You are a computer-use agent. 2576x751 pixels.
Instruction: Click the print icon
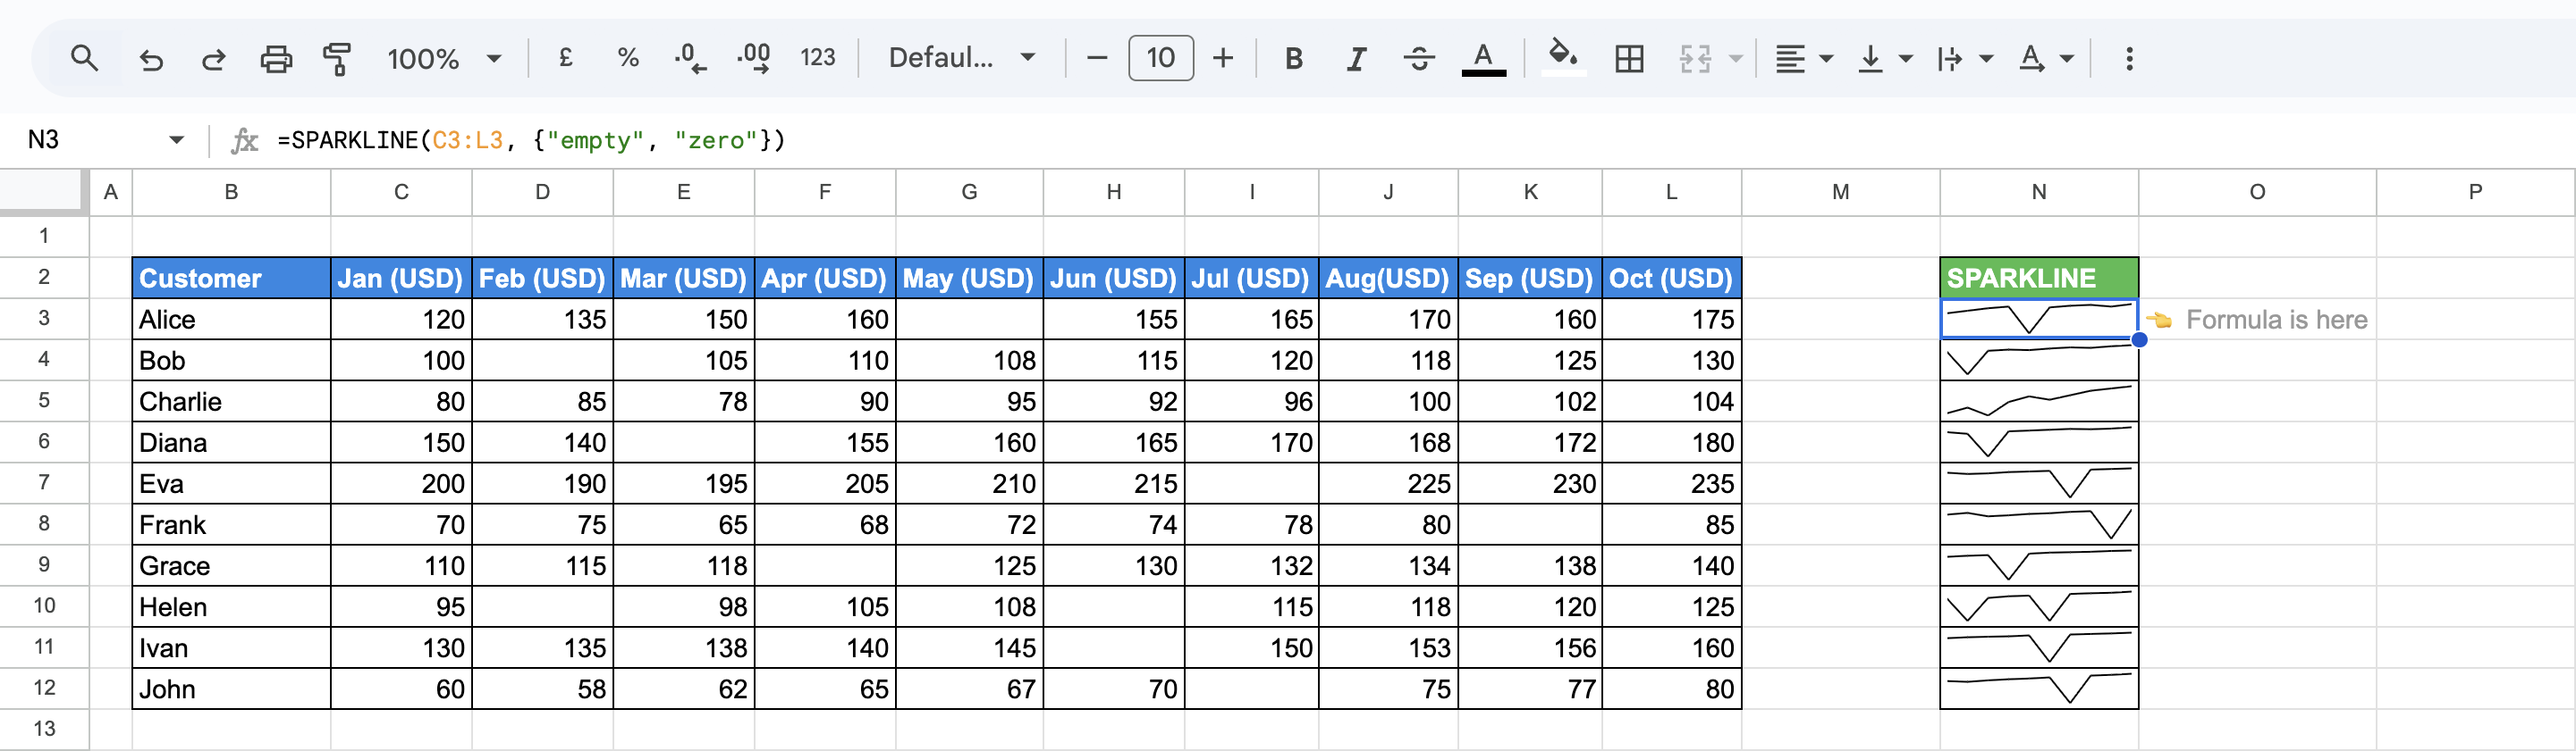pyautogui.click(x=276, y=59)
